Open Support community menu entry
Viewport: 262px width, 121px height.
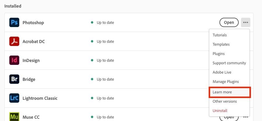[x=229, y=63]
